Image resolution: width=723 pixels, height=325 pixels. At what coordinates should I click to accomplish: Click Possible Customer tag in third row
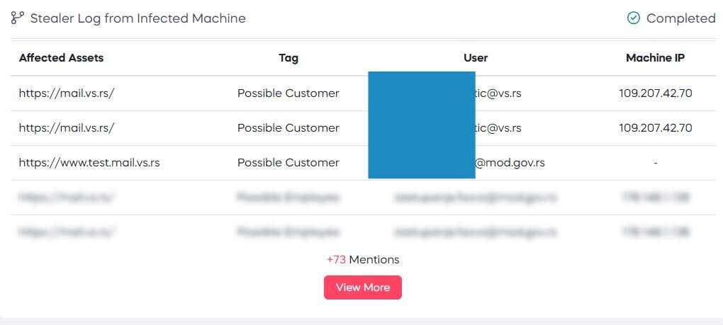tap(288, 163)
